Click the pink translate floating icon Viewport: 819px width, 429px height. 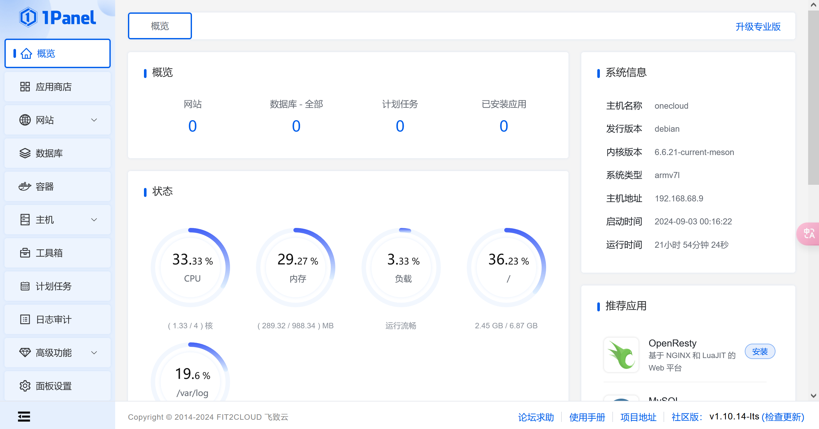point(809,234)
